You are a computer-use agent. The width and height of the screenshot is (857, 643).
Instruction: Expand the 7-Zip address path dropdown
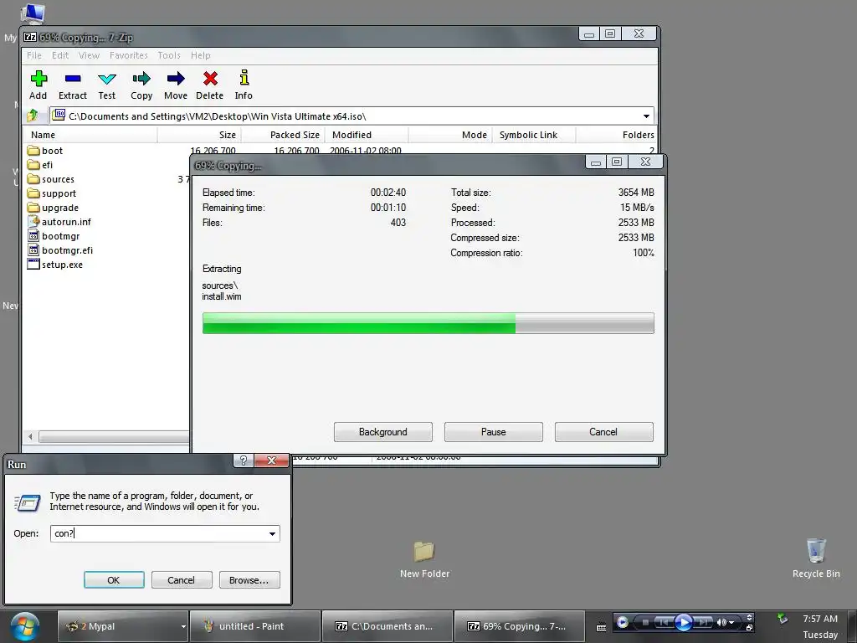[646, 116]
